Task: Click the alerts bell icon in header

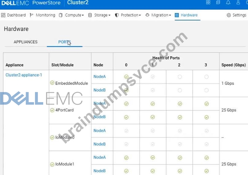Action: [x=228, y=2]
